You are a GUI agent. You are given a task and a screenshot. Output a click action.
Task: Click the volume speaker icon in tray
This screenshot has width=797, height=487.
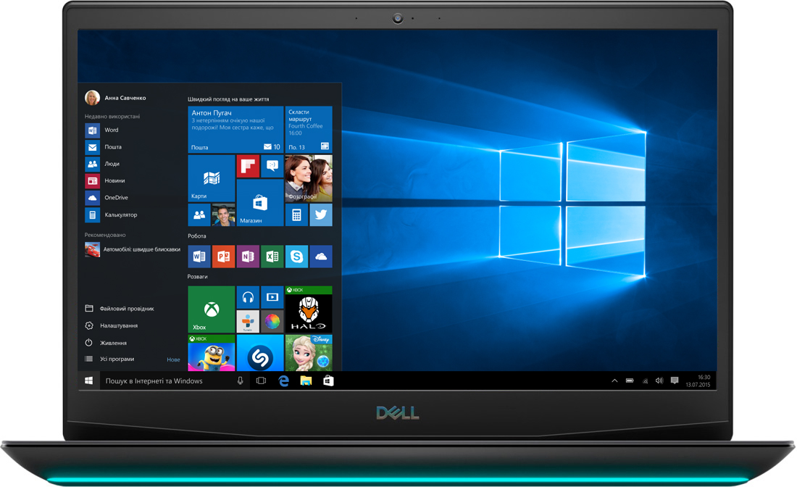[x=659, y=380]
